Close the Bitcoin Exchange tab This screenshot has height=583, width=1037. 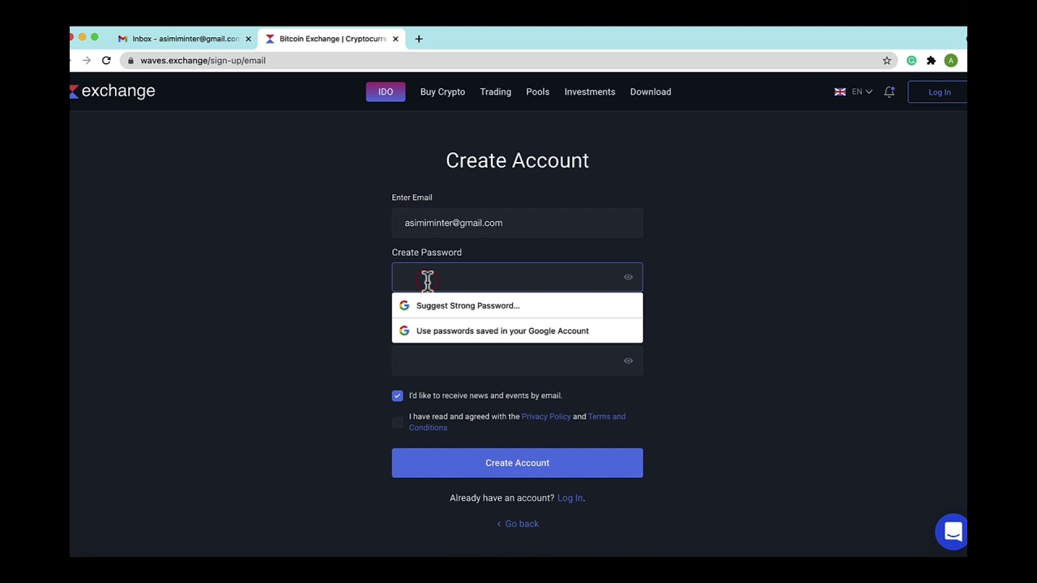coord(395,39)
